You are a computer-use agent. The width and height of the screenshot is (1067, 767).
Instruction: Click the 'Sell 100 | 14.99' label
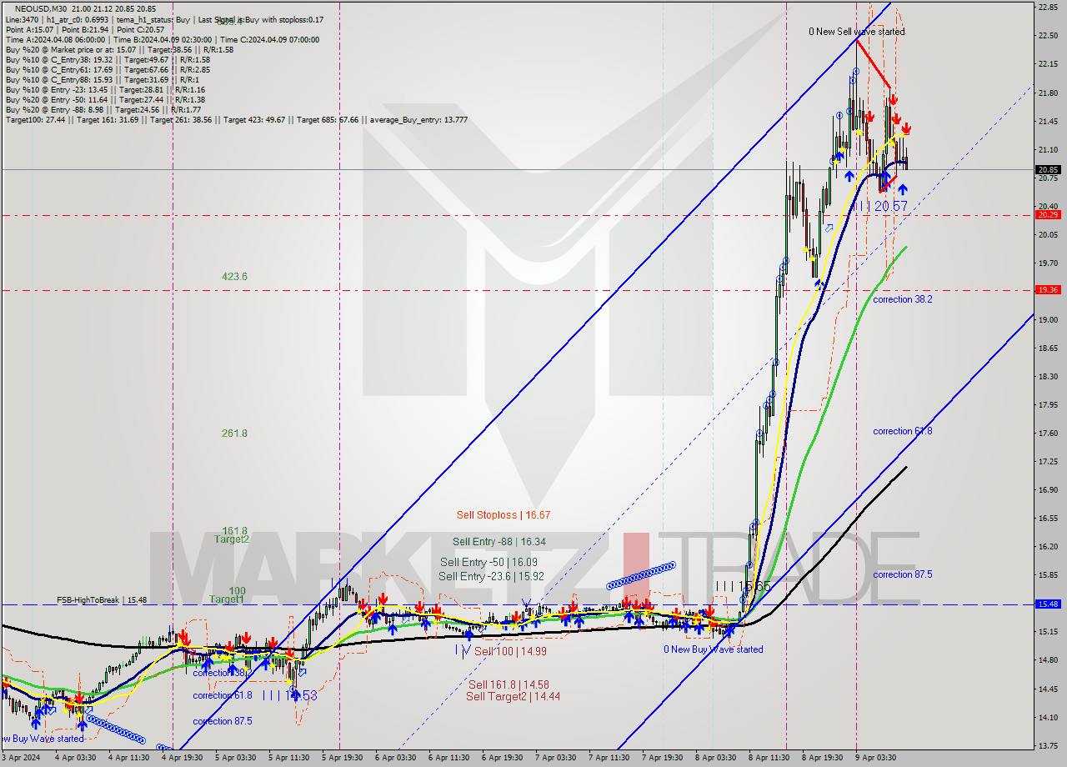(x=510, y=651)
